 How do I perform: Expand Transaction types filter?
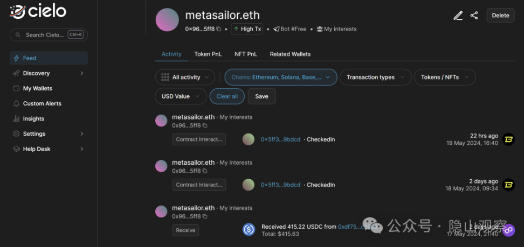[x=375, y=77]
